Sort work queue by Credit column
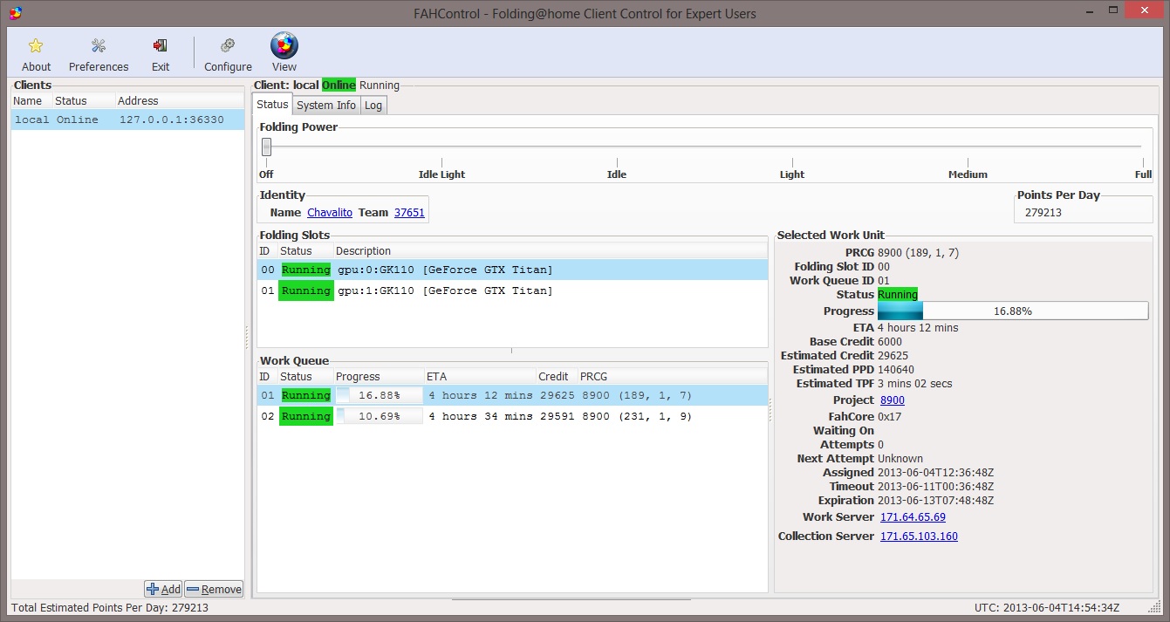 click(x=557, y=377)
